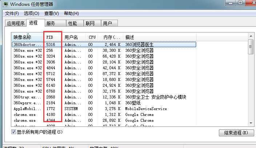Click memory value 12,336 K
Screen dimensions: 256x148
coord(112,97)
